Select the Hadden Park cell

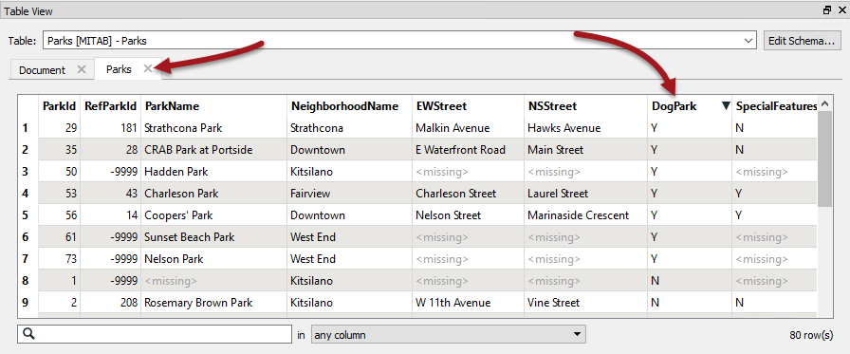[213, 172]
